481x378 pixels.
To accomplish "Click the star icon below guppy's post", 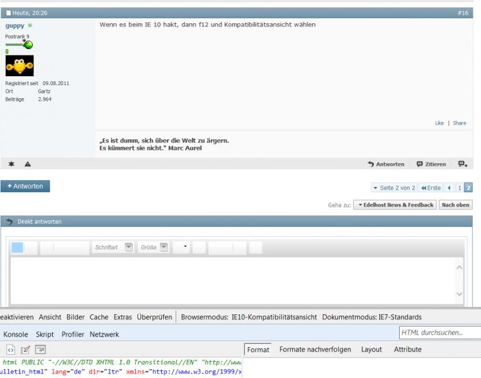I will (12, 164).
